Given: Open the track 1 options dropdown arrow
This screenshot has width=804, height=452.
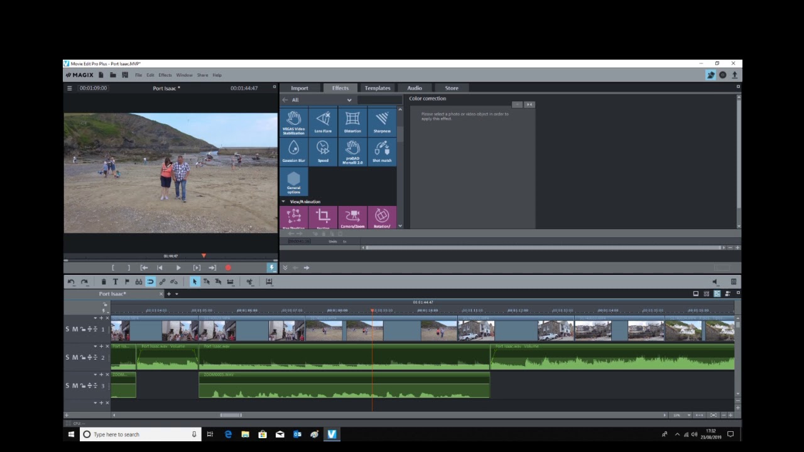Looking at the screenshot, I should [95, 318].
